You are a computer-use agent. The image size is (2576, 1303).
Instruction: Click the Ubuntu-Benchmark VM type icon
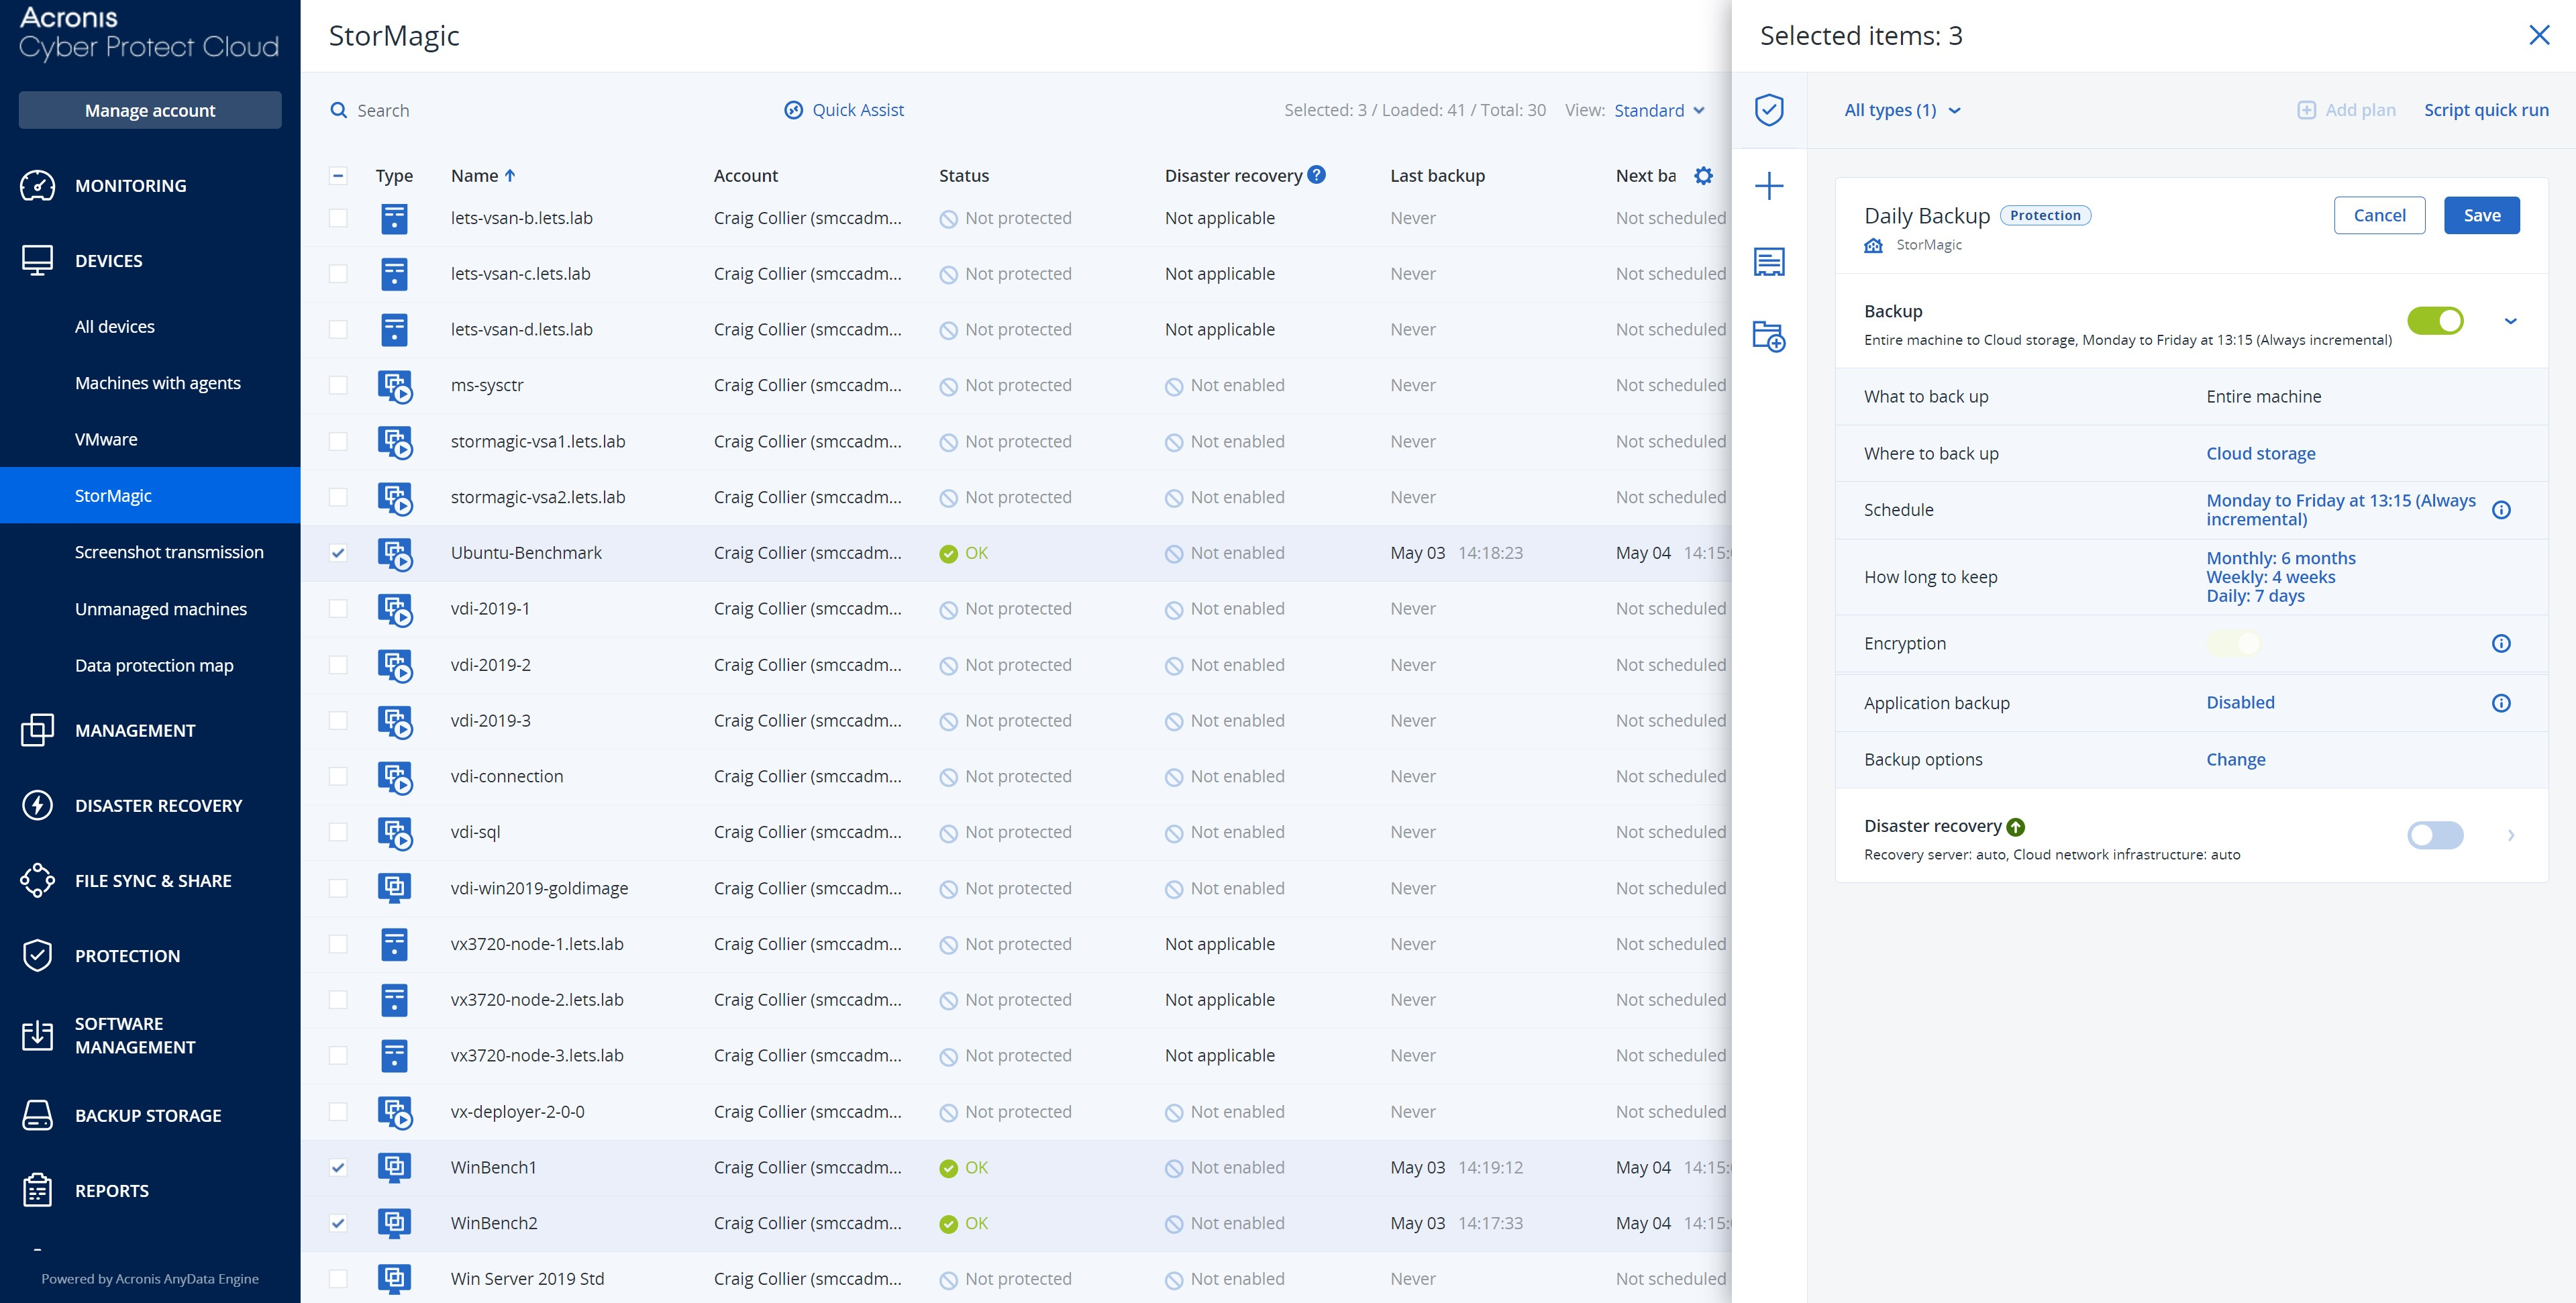pyautogui.click(x=395, y=553)
